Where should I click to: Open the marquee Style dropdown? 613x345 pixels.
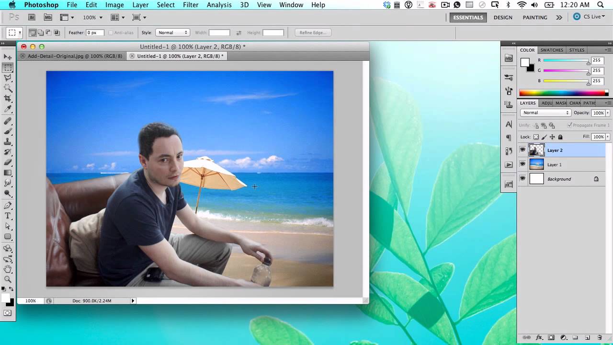pos(172,33)
